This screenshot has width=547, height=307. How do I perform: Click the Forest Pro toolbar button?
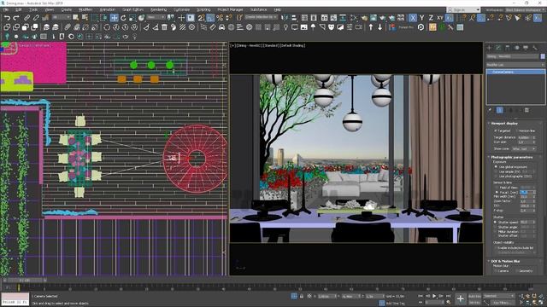pyautogui.click(x=406, y=27)
